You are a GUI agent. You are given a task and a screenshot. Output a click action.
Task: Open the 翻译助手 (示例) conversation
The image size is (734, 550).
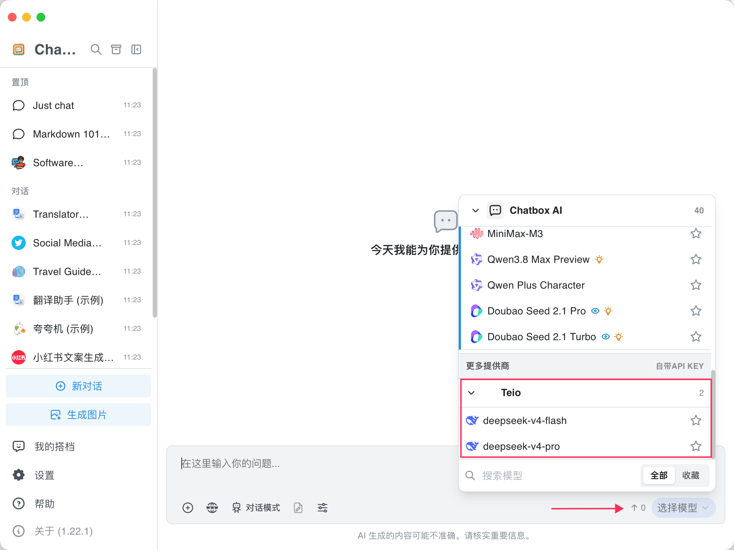pos(77,300)
